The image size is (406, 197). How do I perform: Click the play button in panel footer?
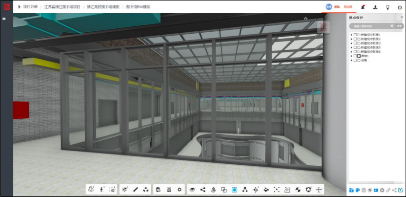382,190
